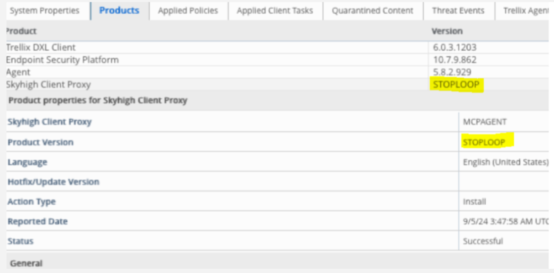Sort by the Version column header
Viewport: 554px width, 273px height.
[x=447, y=31]
